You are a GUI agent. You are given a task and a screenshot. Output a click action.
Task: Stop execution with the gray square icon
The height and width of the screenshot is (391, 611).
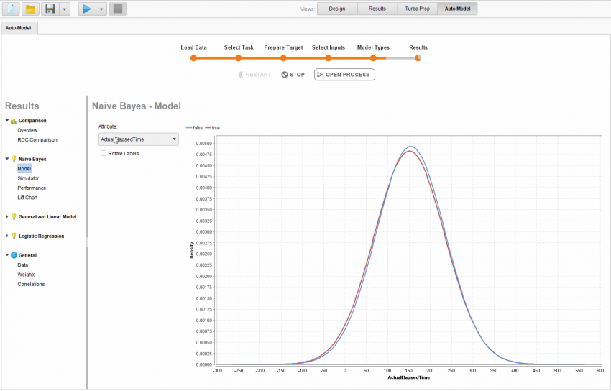[118, 9]
